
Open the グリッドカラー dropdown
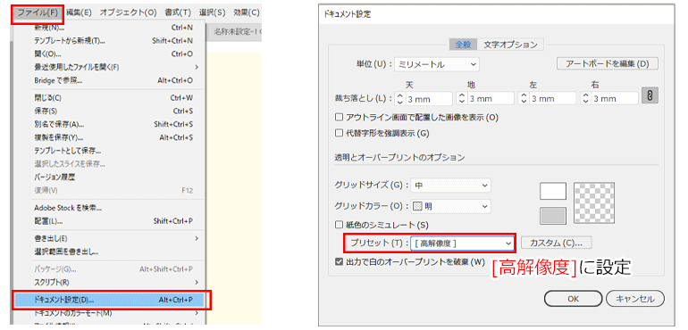point(450,206)
